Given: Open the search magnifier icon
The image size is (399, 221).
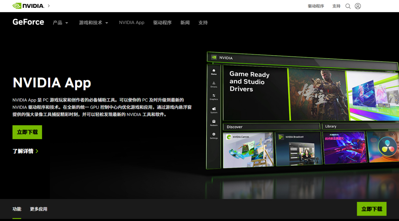Looking at the screenshot, I should pos(348,6).
